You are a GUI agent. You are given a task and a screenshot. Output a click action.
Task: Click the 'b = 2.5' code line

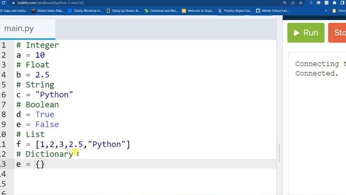click(x=32, y=75)
